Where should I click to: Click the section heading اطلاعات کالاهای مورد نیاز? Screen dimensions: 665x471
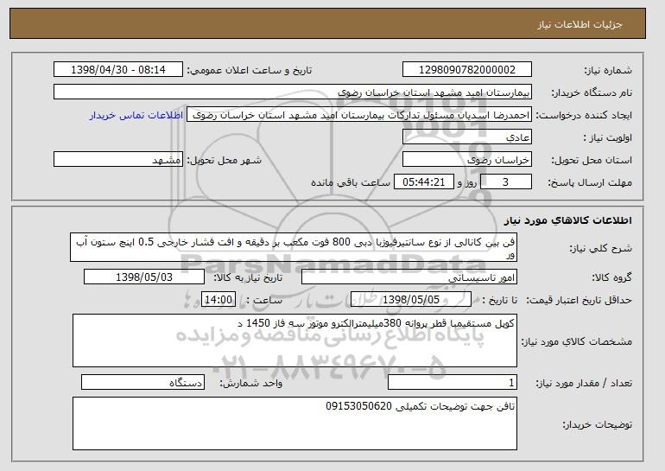tap(568, 220)
